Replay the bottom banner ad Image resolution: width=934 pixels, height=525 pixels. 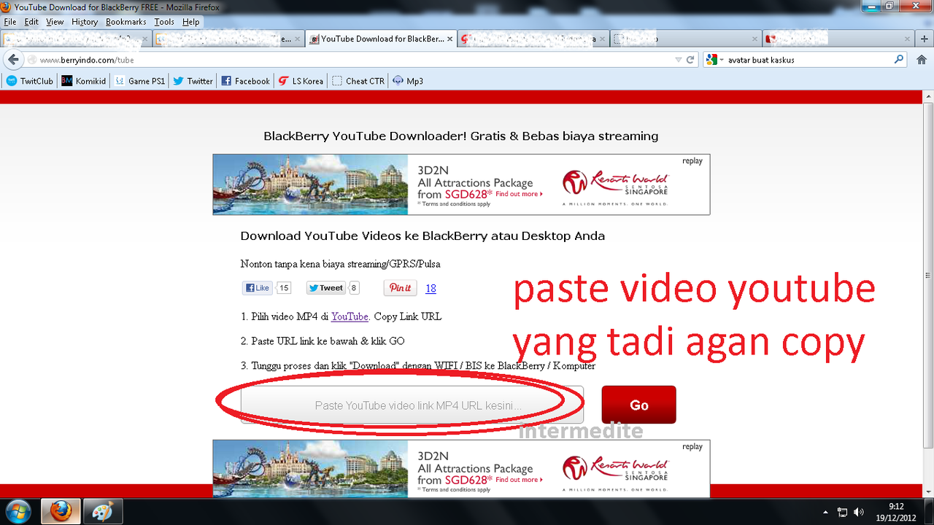point(692,447)
